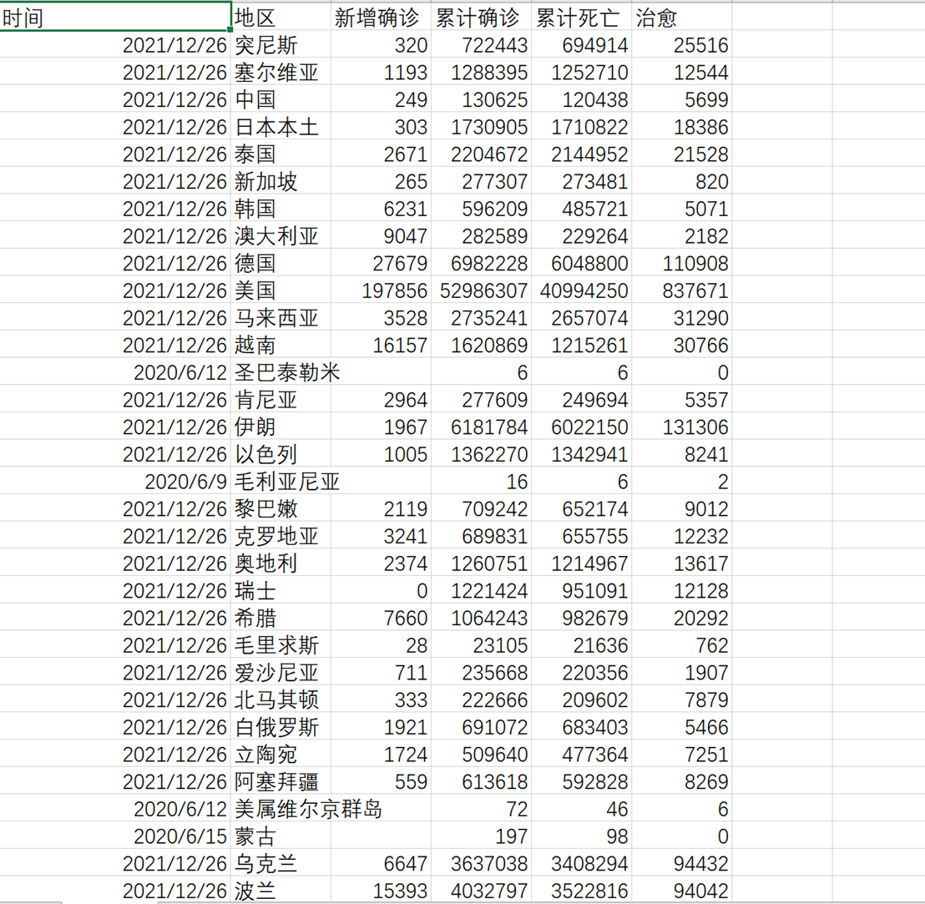Select the 波兰 region cell
The width and height of the screenshot is (925, 904).
(x=281, y=891)
